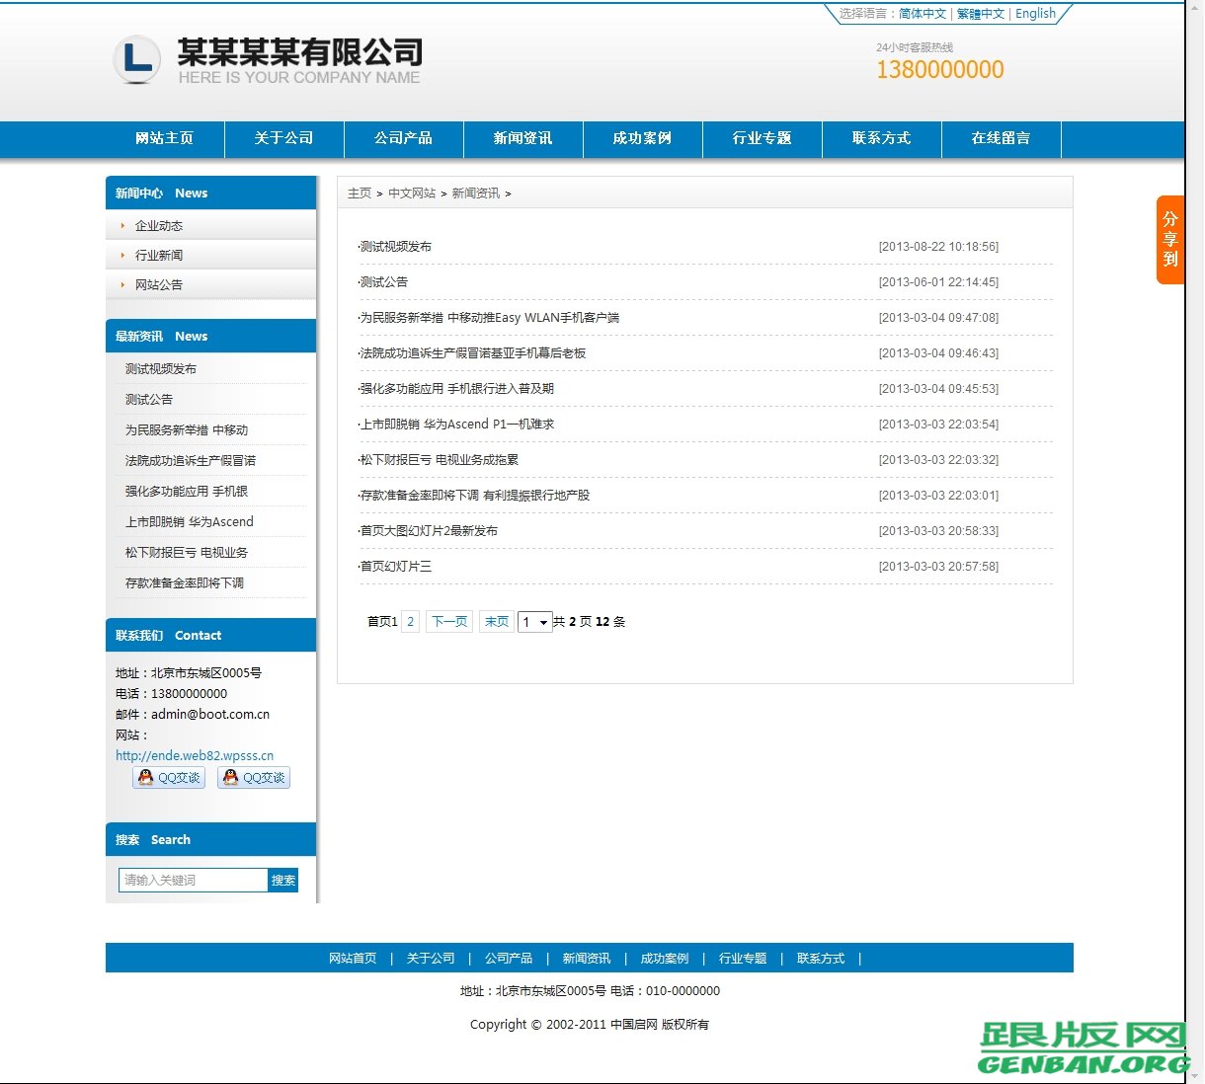Click 下一页 to go to next page
The width and height of the screenshot is (1205, 1084).
coord(448,622)
